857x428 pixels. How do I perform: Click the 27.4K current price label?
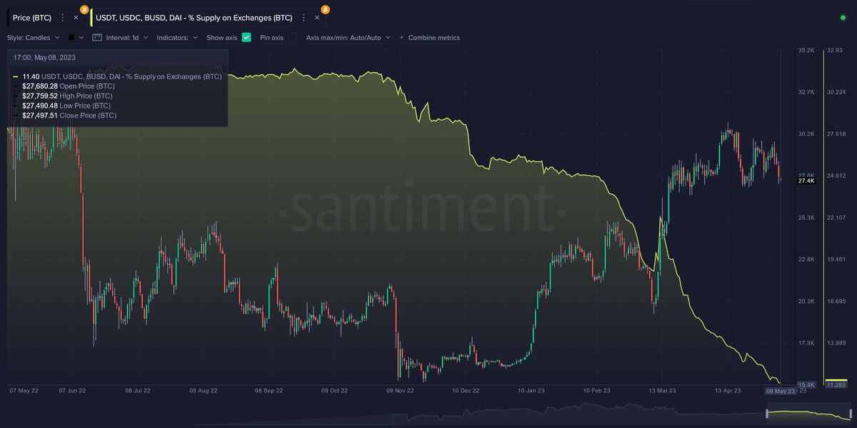point(806,181)
